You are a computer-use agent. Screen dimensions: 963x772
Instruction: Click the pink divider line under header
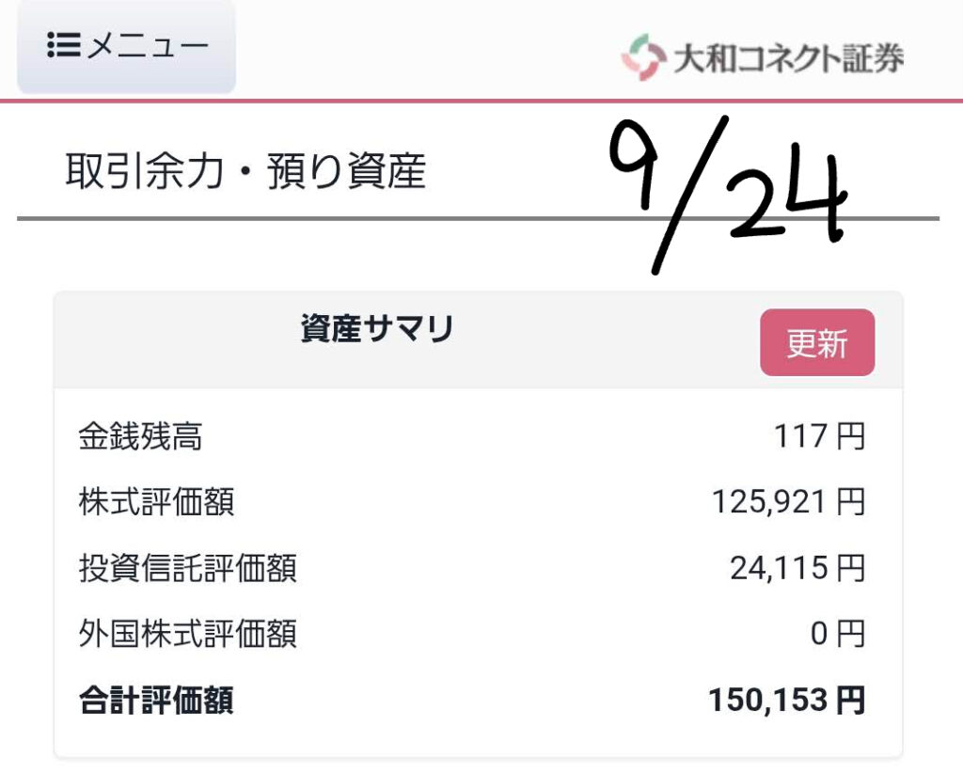[x=481, y=100]
